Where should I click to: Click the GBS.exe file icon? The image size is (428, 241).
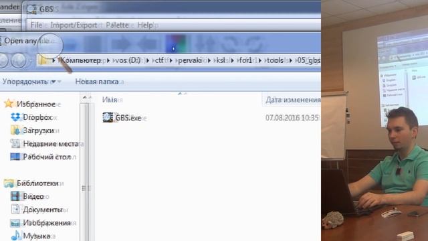coord(108,118)
